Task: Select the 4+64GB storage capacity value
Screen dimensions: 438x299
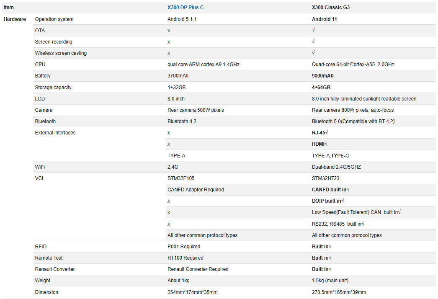Action: pyautogui.click(x=321, y=88)
